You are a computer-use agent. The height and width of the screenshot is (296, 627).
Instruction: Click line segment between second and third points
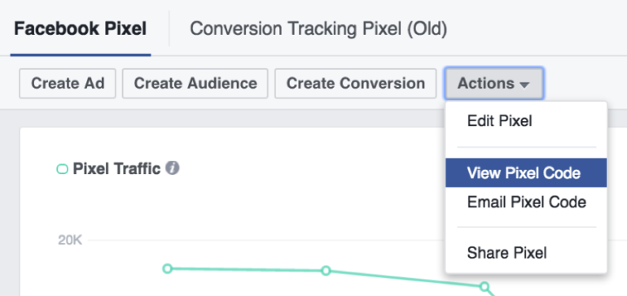point(405,278)
